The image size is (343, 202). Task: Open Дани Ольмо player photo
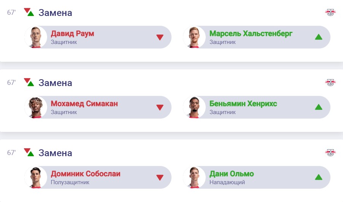[x=194, y=177]
